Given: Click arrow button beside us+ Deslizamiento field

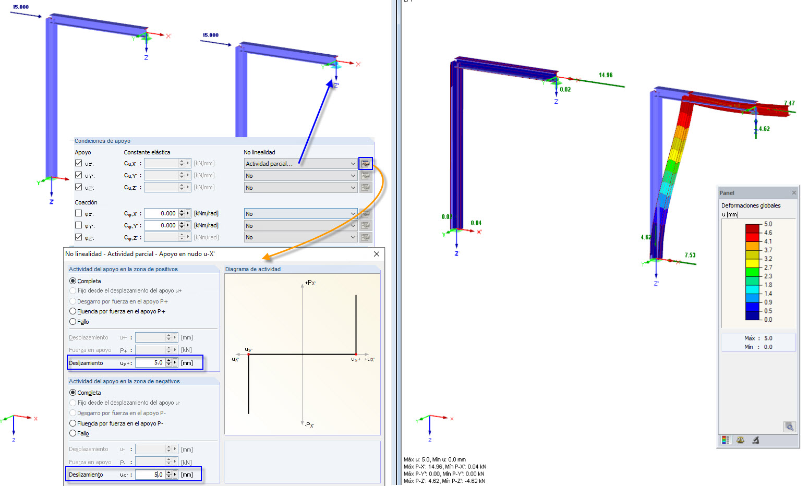Looking at the screenshot, I should tap(175, 363).
